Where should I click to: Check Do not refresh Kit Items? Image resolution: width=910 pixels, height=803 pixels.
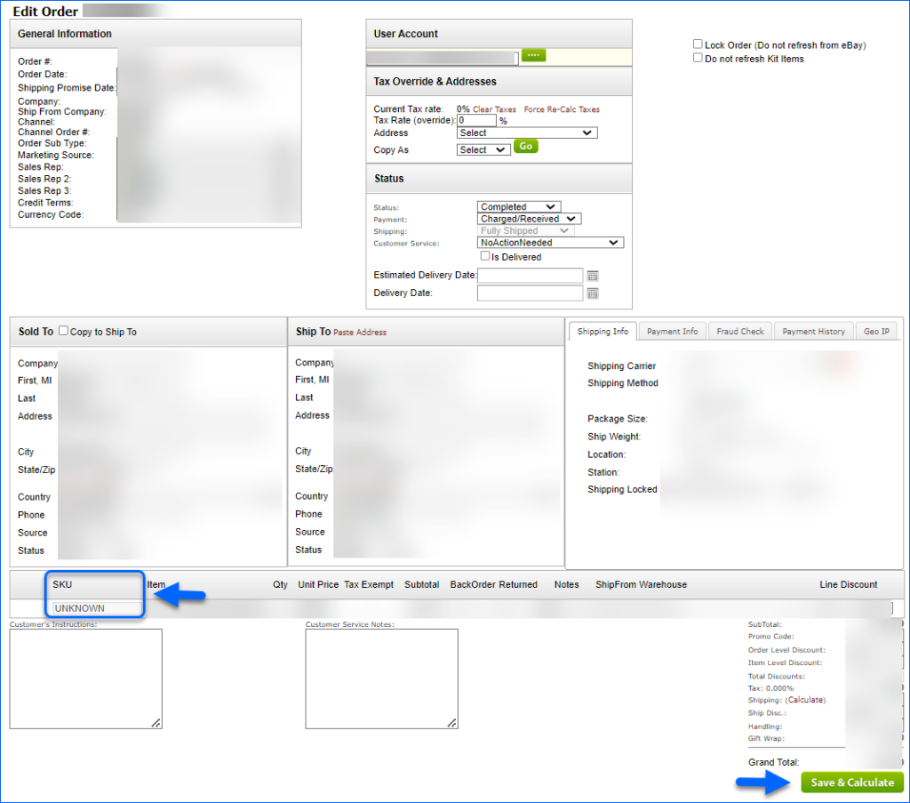pos(698,58)
